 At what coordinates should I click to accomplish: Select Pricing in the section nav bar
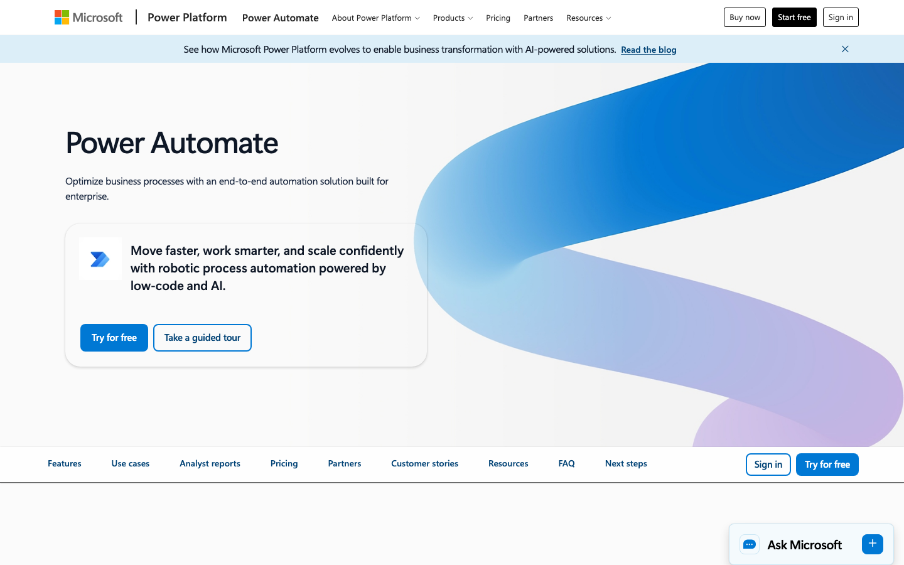tap(284, 463)
